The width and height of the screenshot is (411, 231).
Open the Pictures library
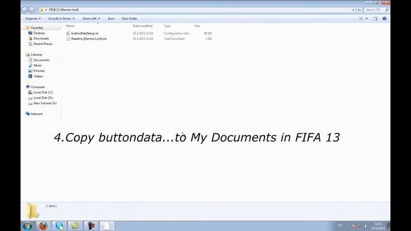tap(39, 71)
